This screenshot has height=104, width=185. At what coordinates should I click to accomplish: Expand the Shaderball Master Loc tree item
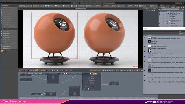point(168,20)
